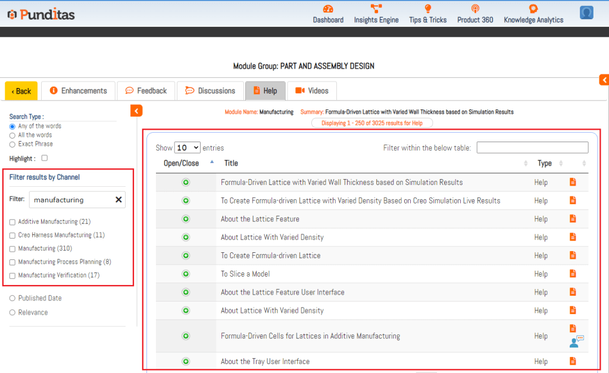Click the Filter within the below table field
The height and width of the screenshot is (373, 609).
[x=532, y=148]
